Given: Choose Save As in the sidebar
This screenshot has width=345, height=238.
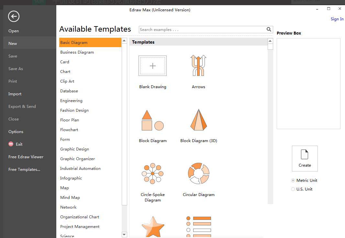Looking at the screenshot, I should click(16, 69).
